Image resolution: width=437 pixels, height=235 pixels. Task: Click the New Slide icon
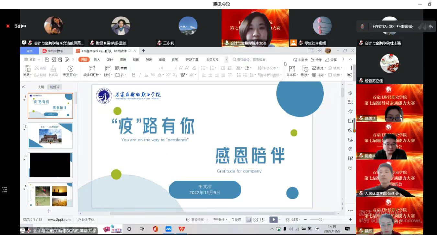pyautogui.click(x=92, y=69)
